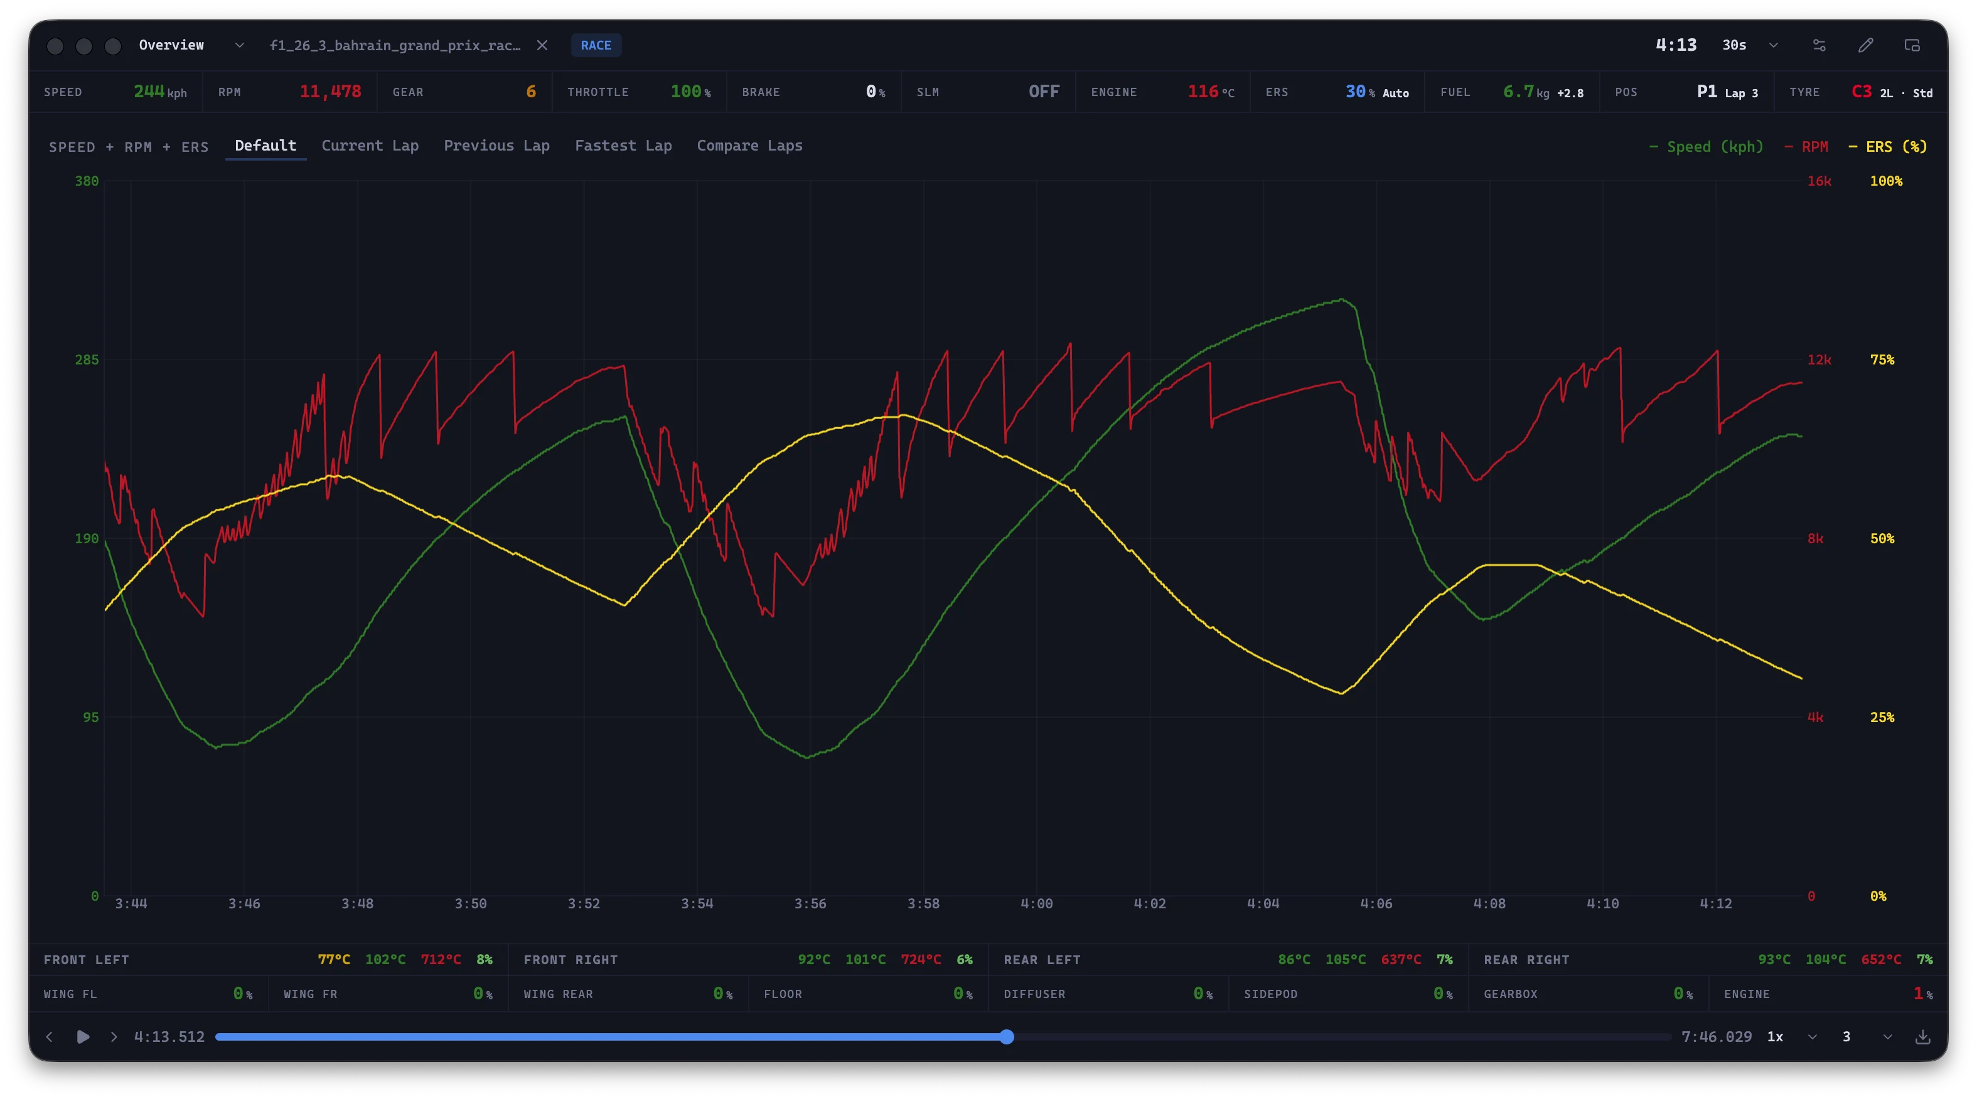Image resolution: width=1977 pixels, height=1099 pixels.
Task: Click the engine damage 1% value
Action: (1922, 994)
